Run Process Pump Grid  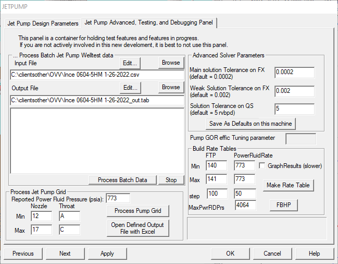138,211
